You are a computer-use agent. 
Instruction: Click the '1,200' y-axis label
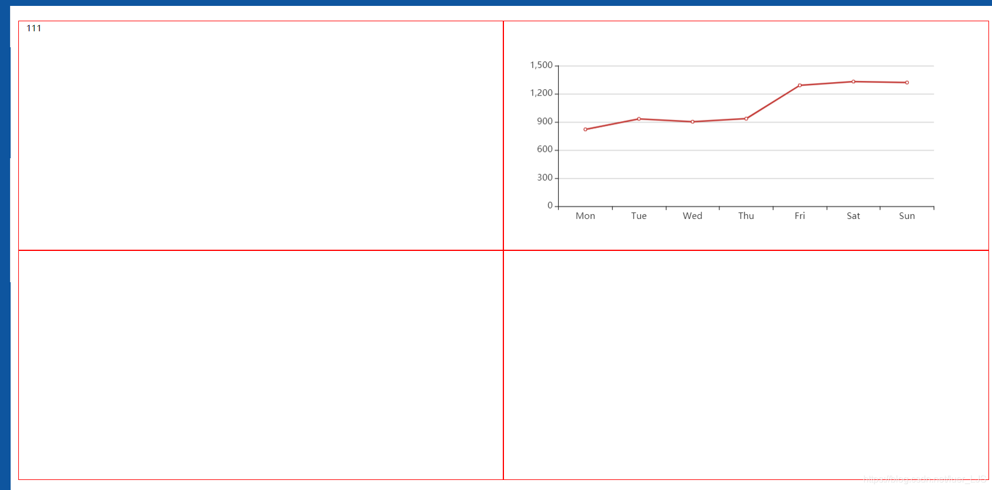[541, 93]
